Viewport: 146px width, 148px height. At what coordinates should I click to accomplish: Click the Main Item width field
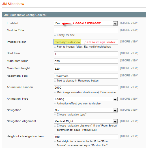[x=86, y=61]
